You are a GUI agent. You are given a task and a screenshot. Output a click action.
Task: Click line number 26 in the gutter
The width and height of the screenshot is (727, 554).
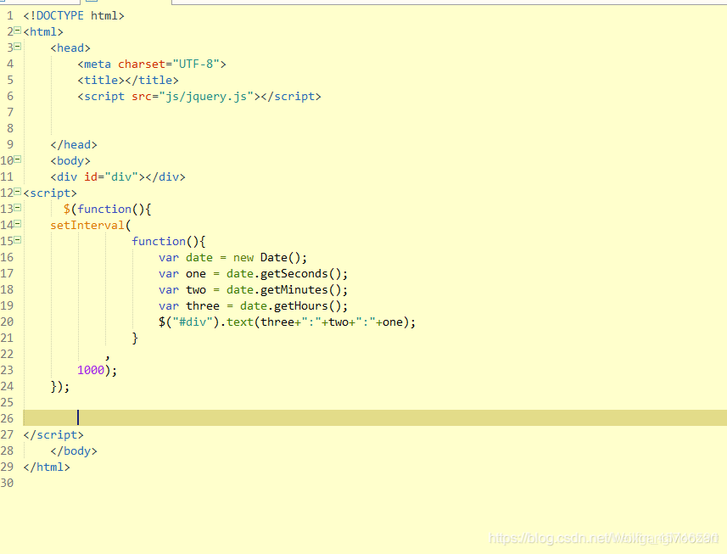point(7,418)
